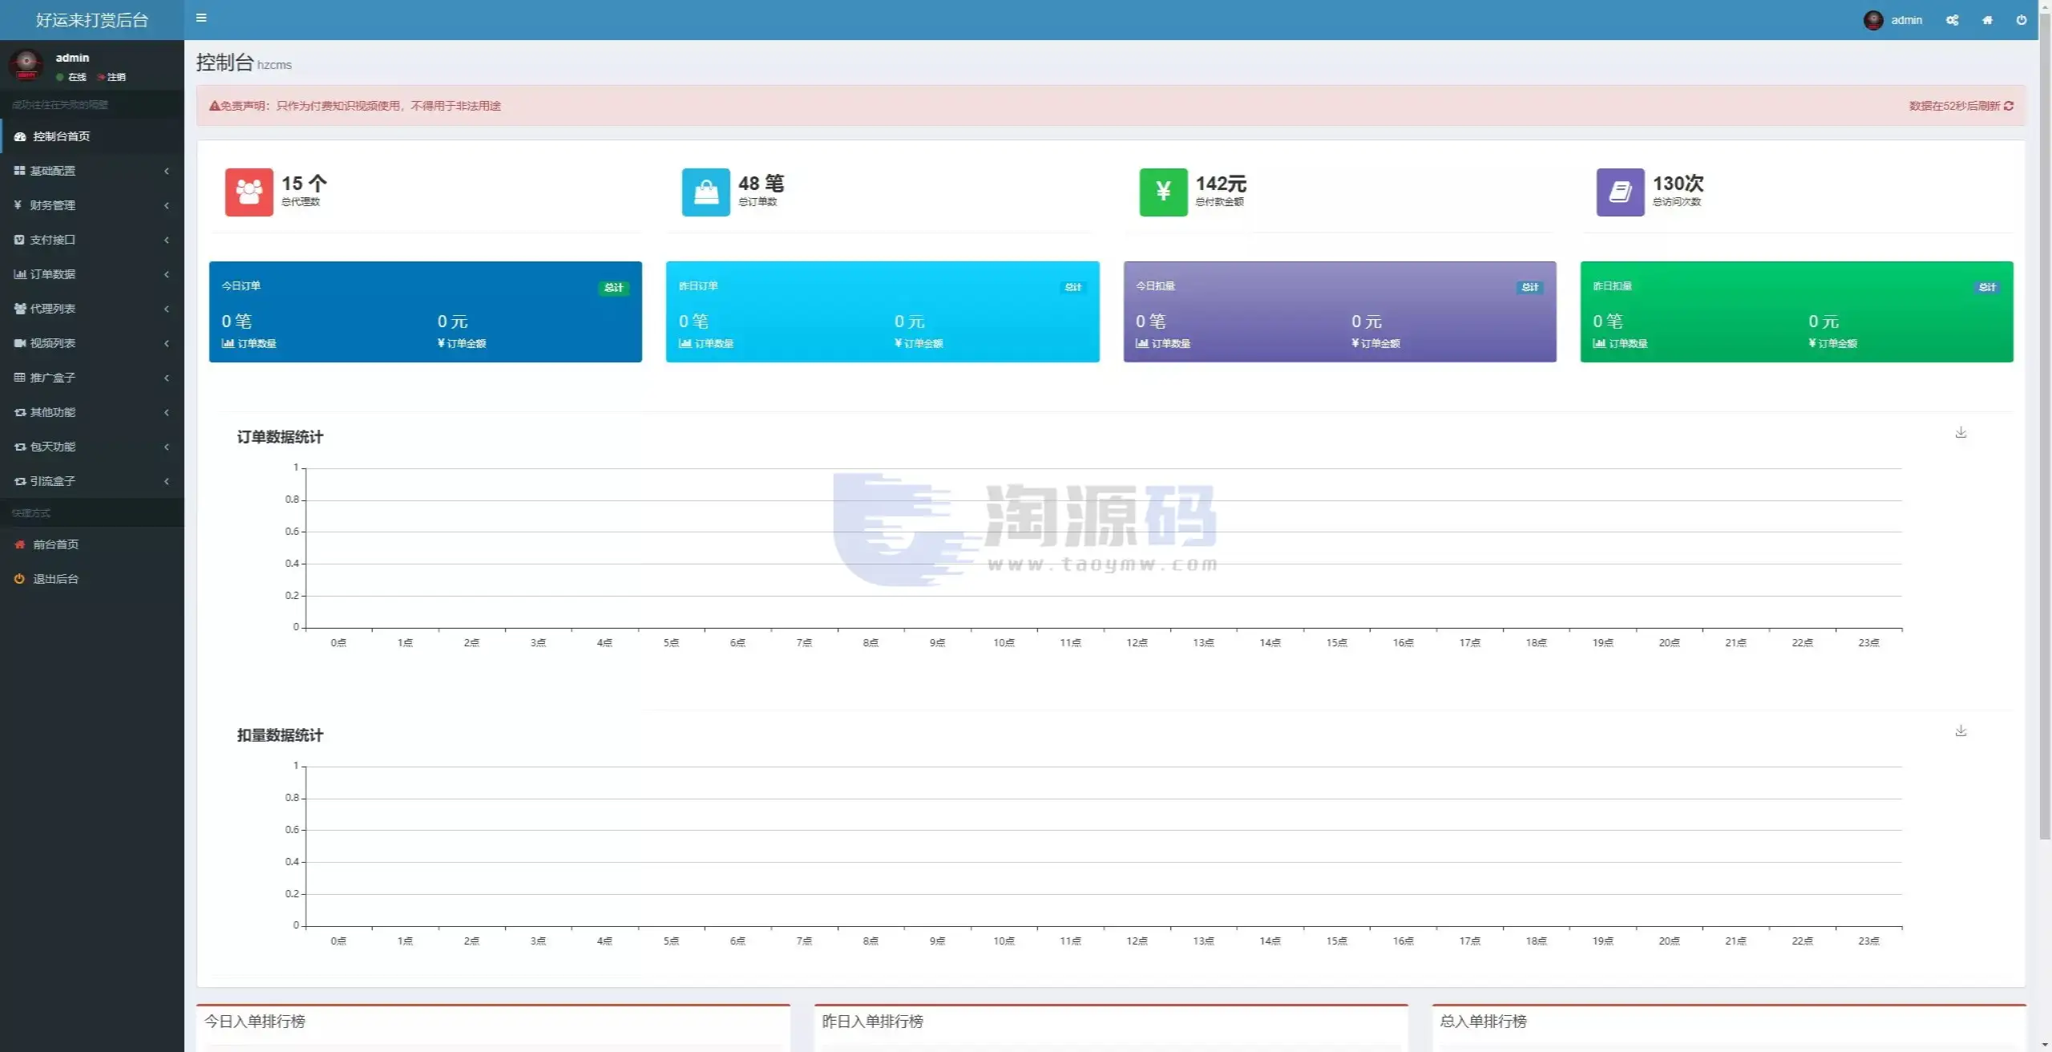
Task: Click the camera icon beside 支付接口
Action: (19, 240)
